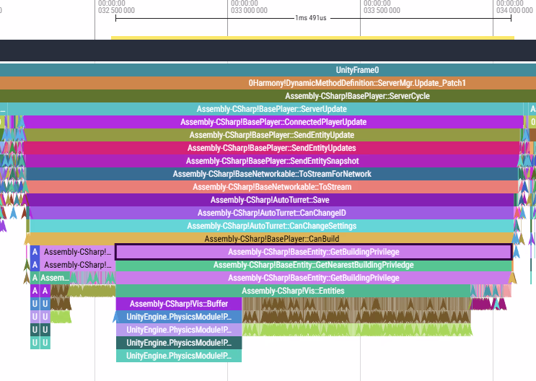Image resolution: width=536 pixels, height=381 pixels.
Task: Select the BaseEntity::GetNearestBuildingPrivledge slice
Action: 314,265
